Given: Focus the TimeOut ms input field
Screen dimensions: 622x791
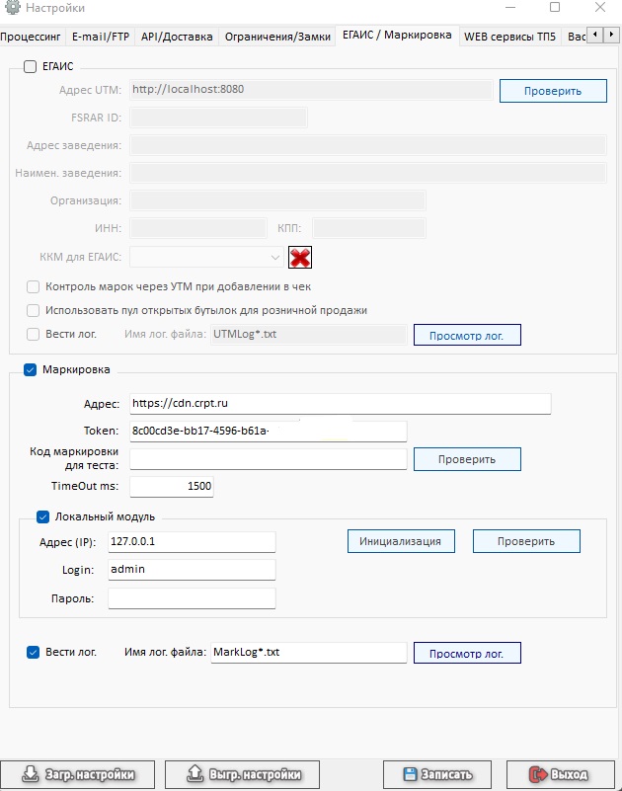Looking at the screenshot, I should click(172, 486).
